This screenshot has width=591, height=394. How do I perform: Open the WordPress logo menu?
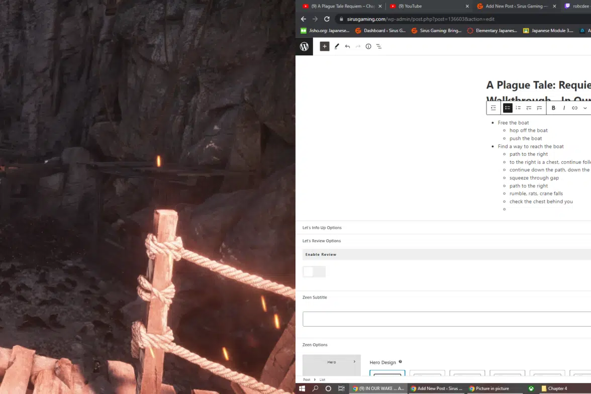tap(304, 46)
